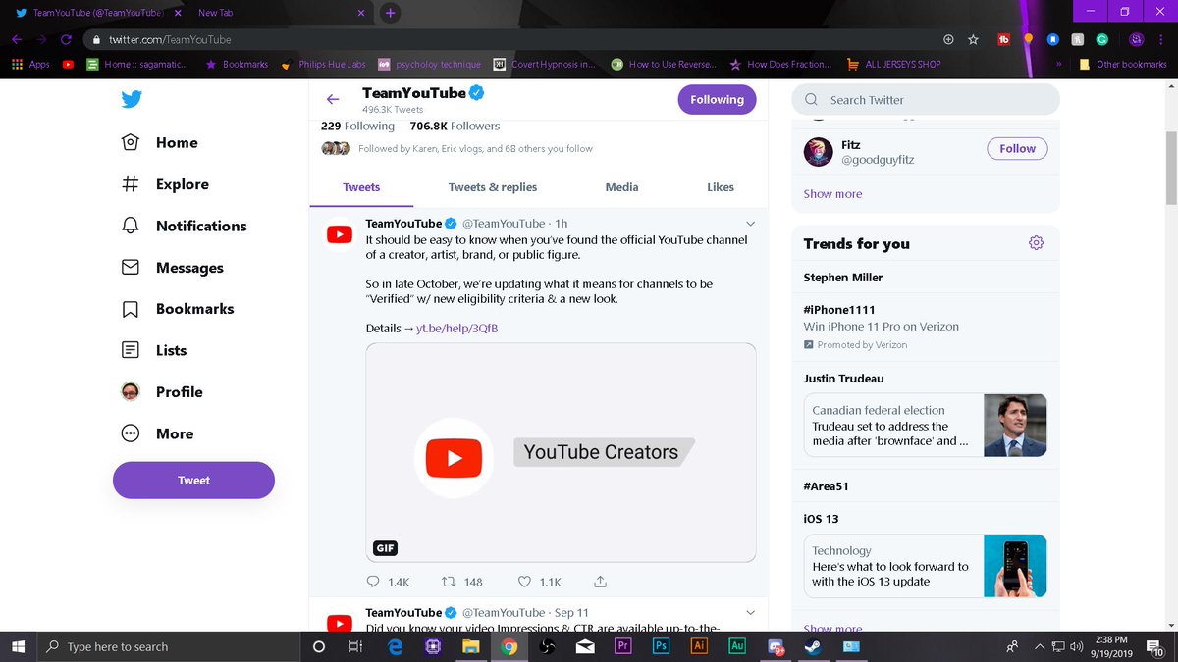
Task: Open Messages envelope in sidebar
Action: point(172,268)
